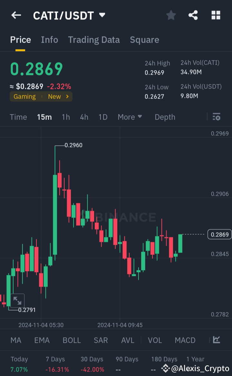232x376 pixels.
Task: Switch to the Info tab
Action: pos(49,39)
